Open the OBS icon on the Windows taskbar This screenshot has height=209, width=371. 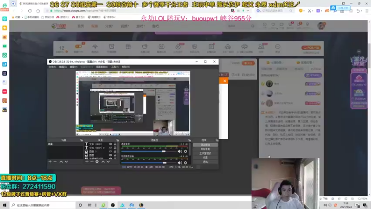(x=113, y=205)
